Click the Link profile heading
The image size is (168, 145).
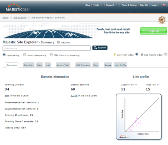(x=141, y=77)
